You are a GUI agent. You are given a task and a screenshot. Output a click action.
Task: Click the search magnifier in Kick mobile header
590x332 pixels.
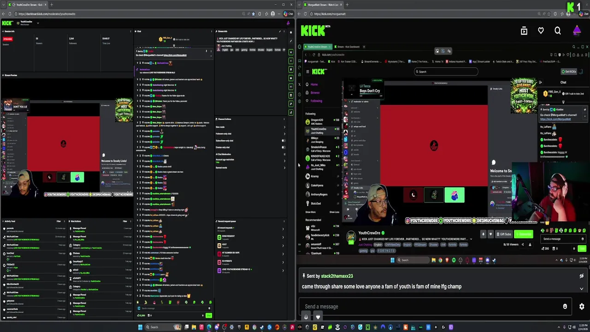click(x=558, y=31)
